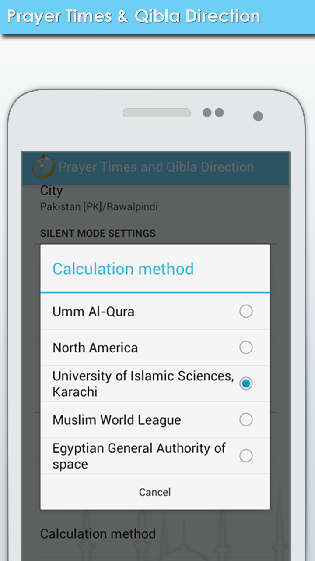Cancel the Calculation method dialog

(x=155, y=492)
